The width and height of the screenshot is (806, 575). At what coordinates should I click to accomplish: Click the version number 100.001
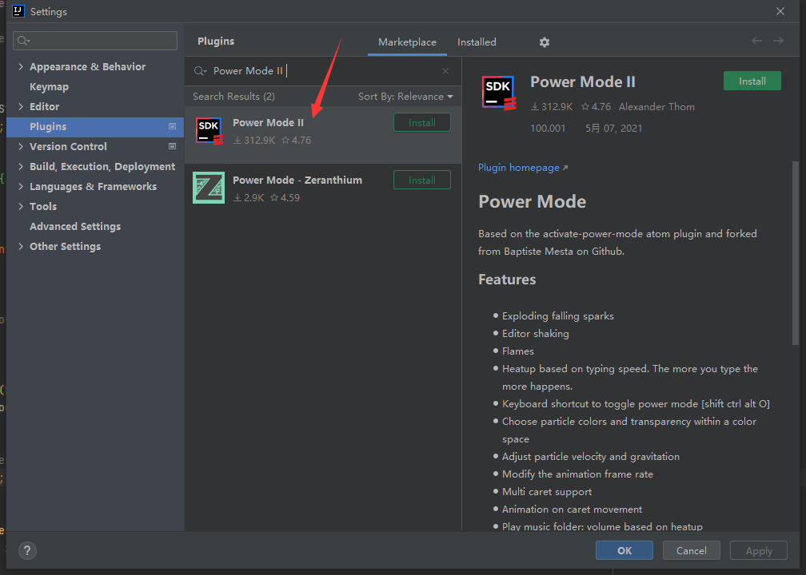(x=548, y=129)
